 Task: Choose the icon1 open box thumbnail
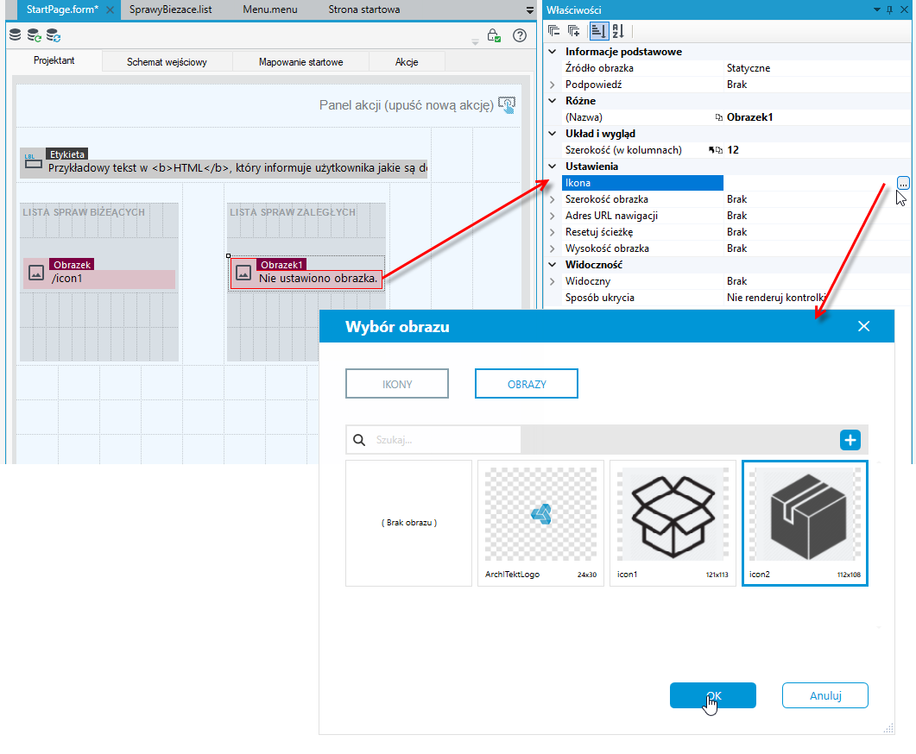point(673,523)
